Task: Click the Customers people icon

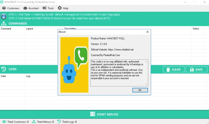Action: pos(4,8)
